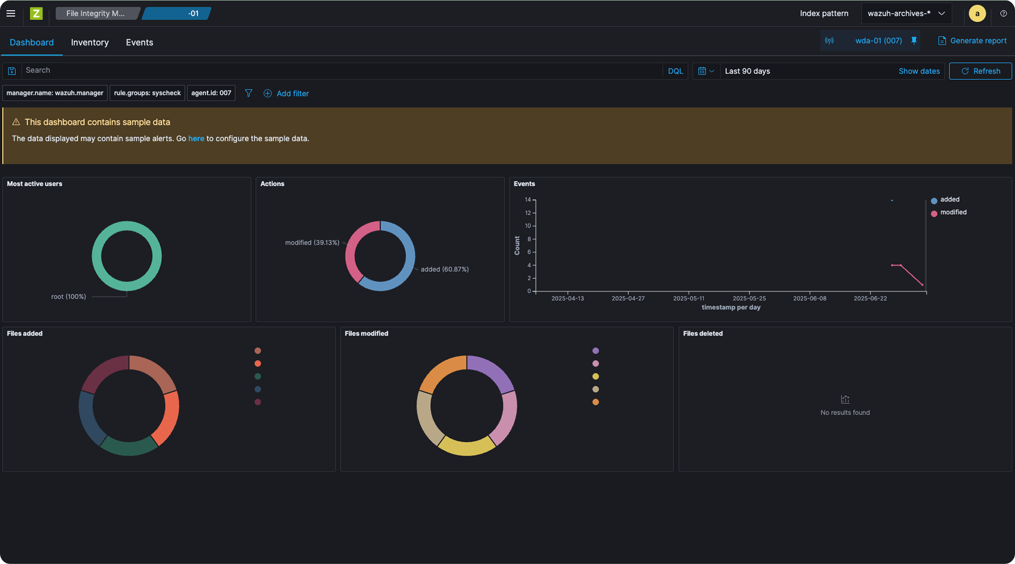Open the help icon in top bar

coord(1003,14)
